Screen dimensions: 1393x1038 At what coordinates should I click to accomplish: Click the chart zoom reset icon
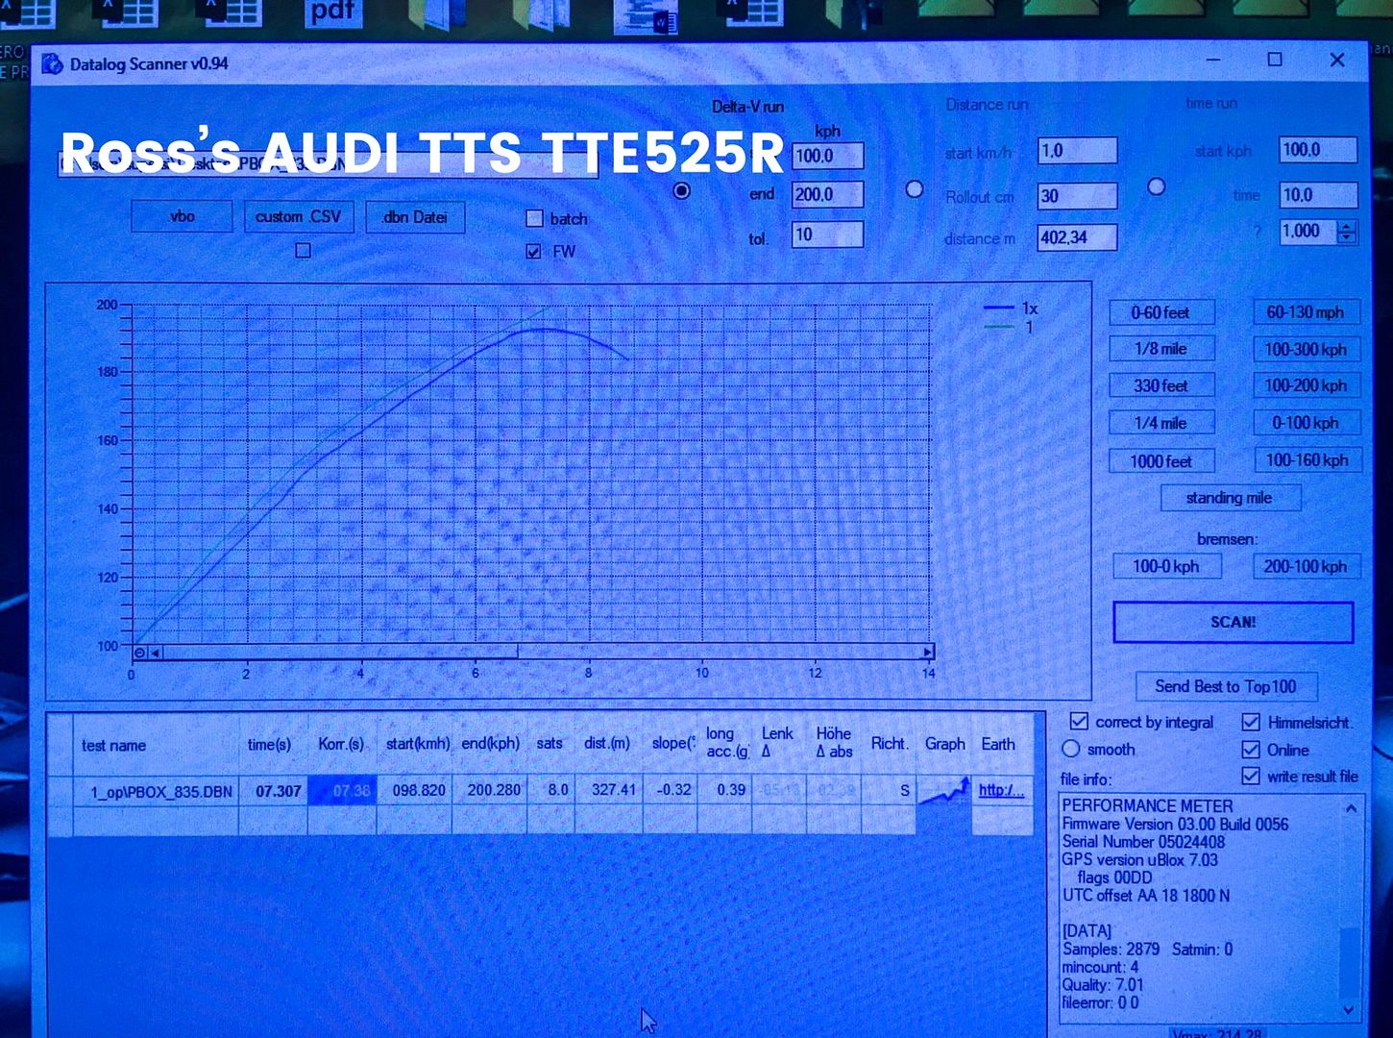139,653
